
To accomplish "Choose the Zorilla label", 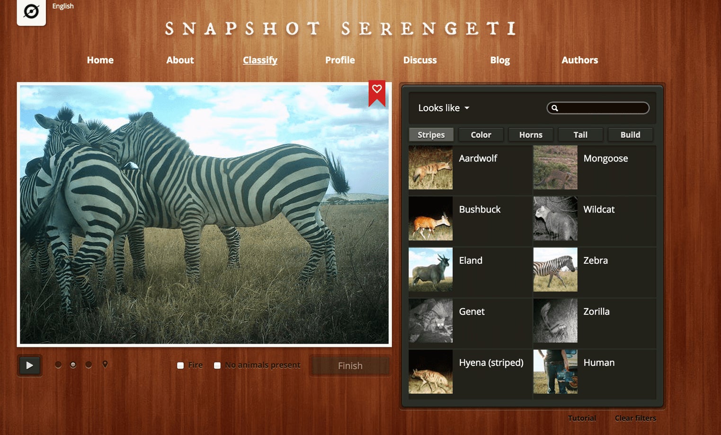I will (x=596, y=312).
